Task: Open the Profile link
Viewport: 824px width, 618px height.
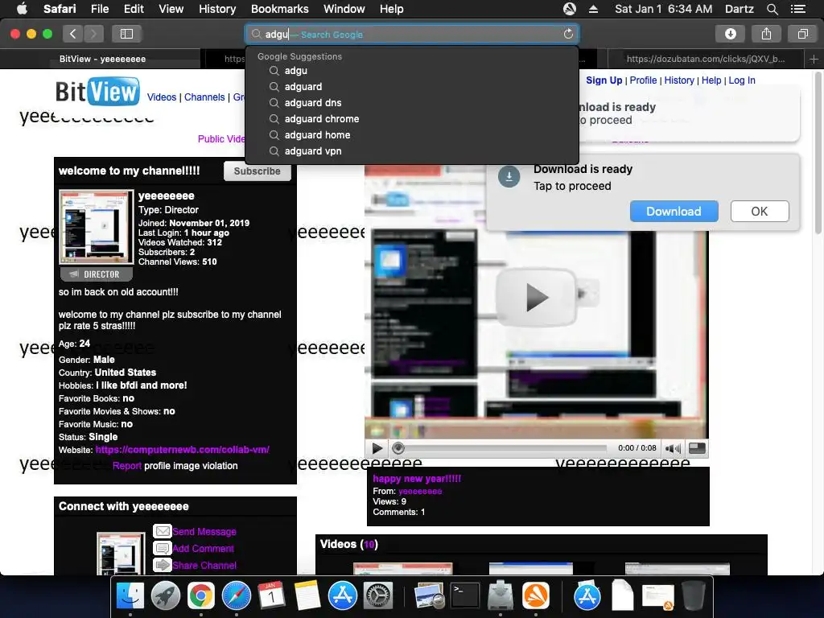Action: click(x=643, y=80)
